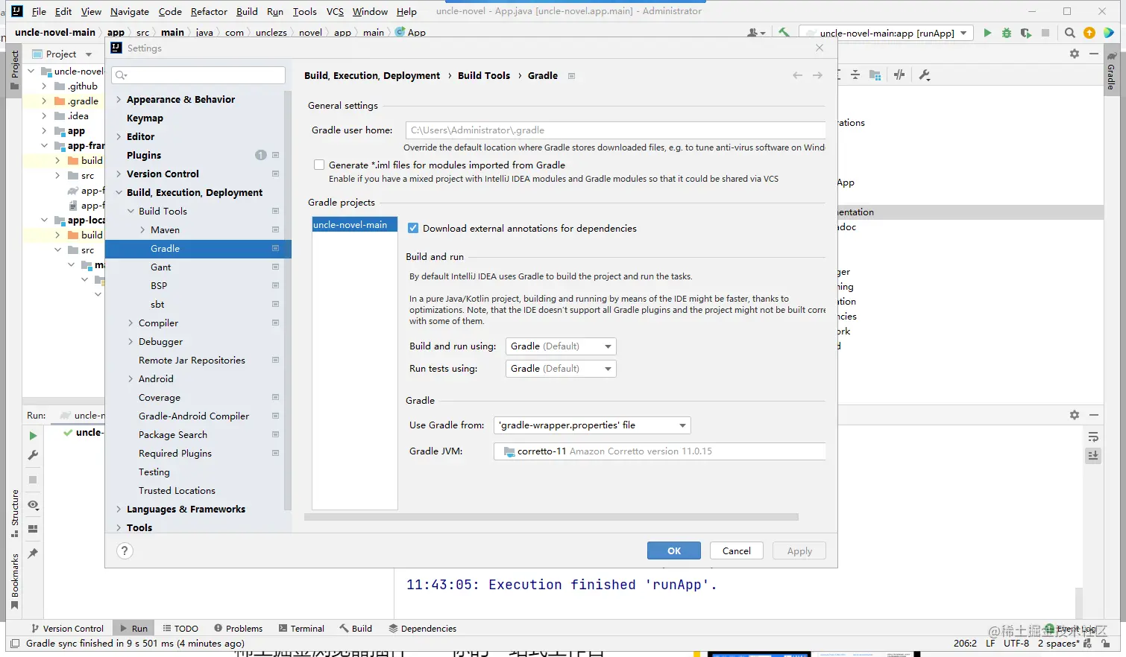Screen dimensions: 1126x657
Task: Click scroll to end icon in Run console
Action: [x=1093, y=456]
